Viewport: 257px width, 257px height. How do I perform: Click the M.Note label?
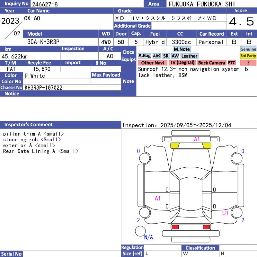point(182,49)
